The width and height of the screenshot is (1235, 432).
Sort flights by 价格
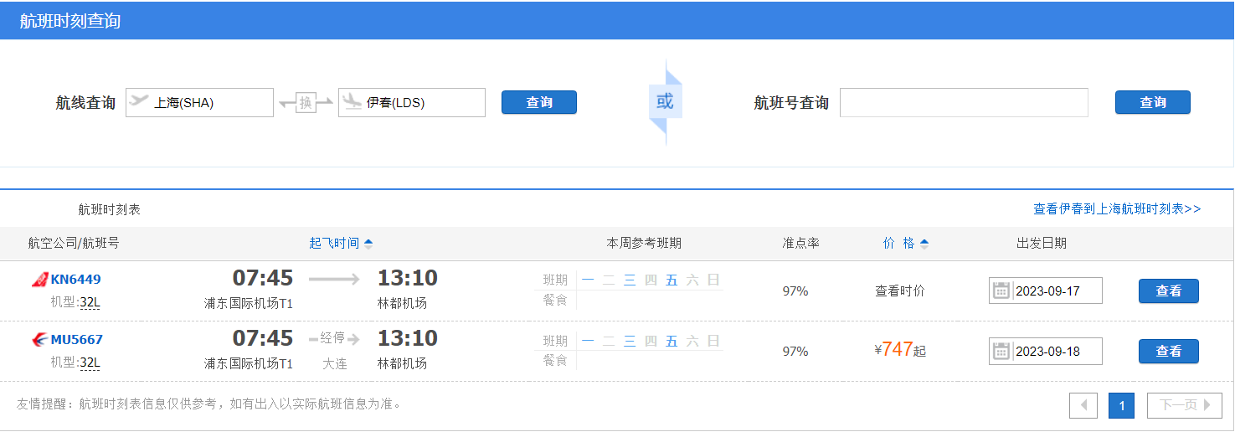pos(906,244)
